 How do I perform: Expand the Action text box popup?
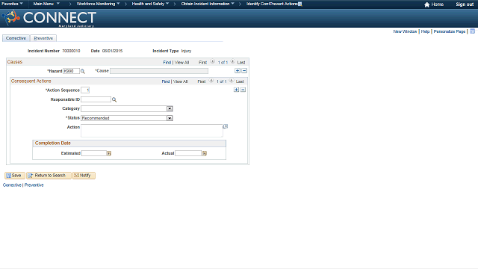[x=226, y=126]
